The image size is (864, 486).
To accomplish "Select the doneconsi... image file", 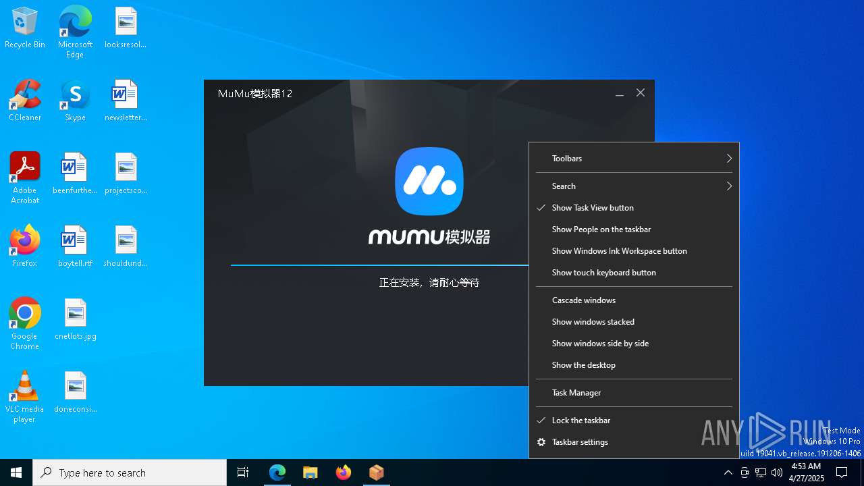I will point(75,392).
